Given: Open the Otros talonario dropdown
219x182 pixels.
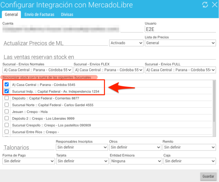Looking at the screenshot, I should click(135, 147).
